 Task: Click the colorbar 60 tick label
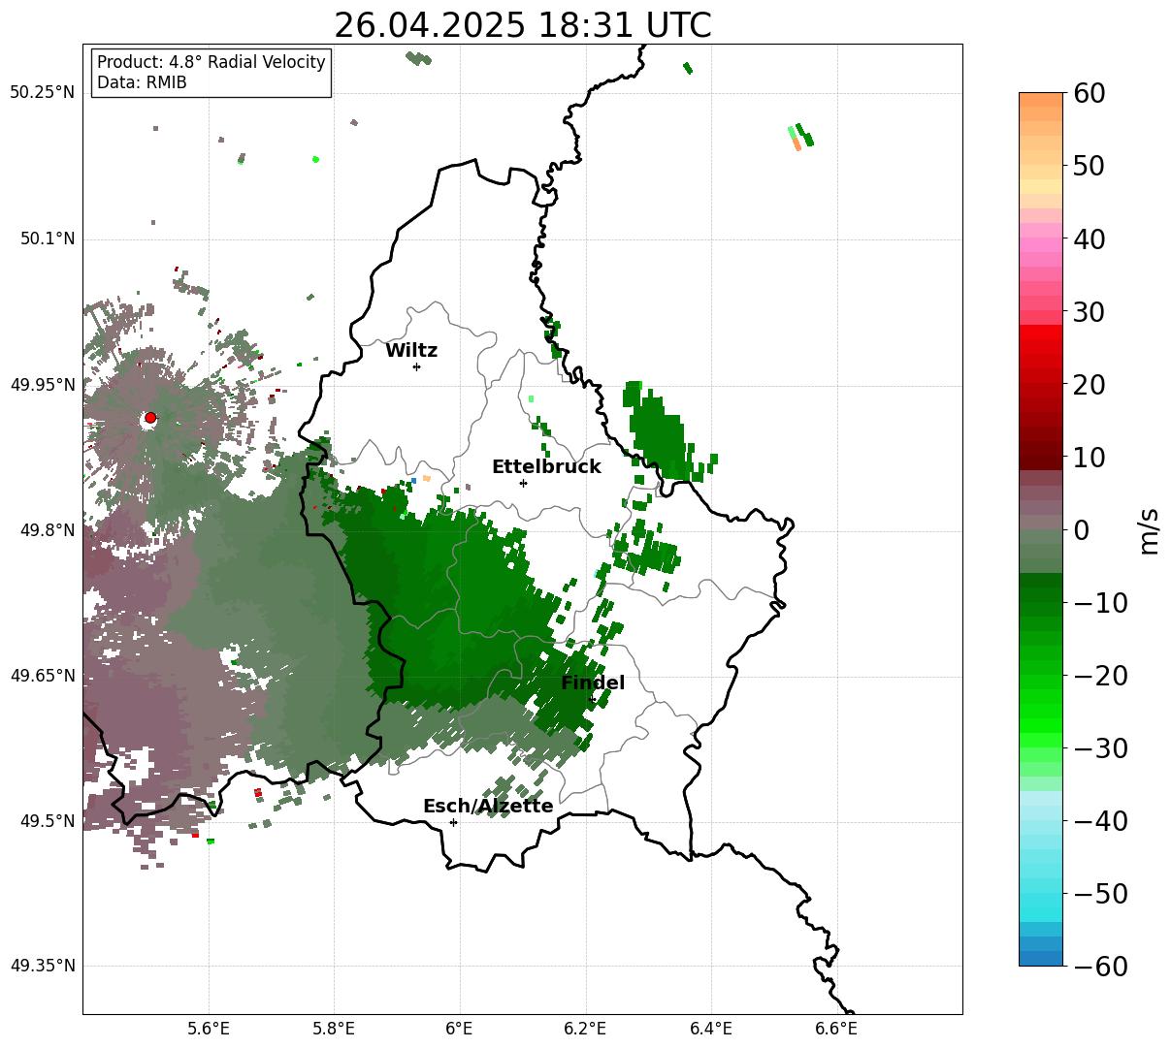1089,93
